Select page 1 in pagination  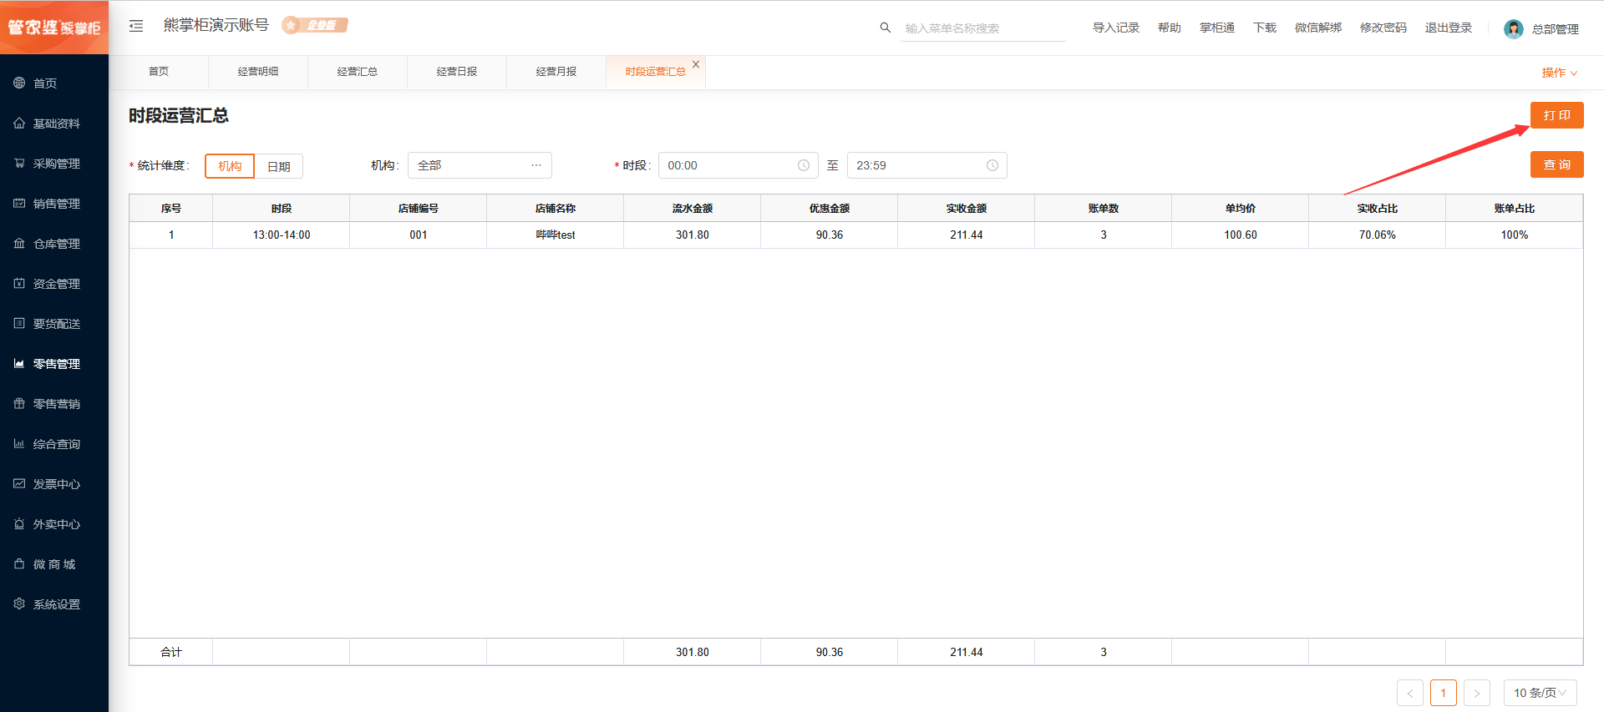pyautogui.click(x=1444, y=693)
